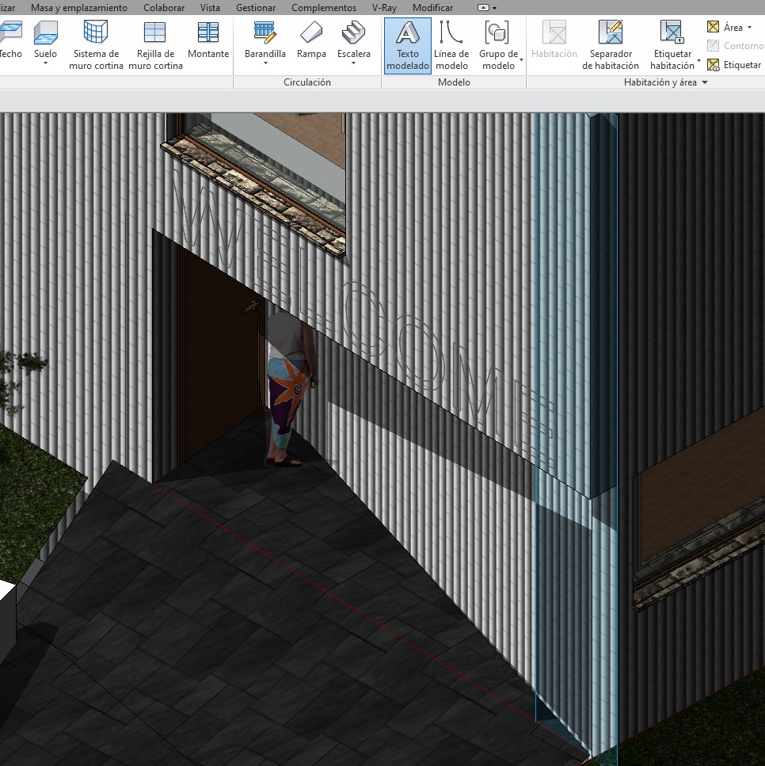Open the Complementos tab
This screenshot has height=766, width=765.
(323, 8)
